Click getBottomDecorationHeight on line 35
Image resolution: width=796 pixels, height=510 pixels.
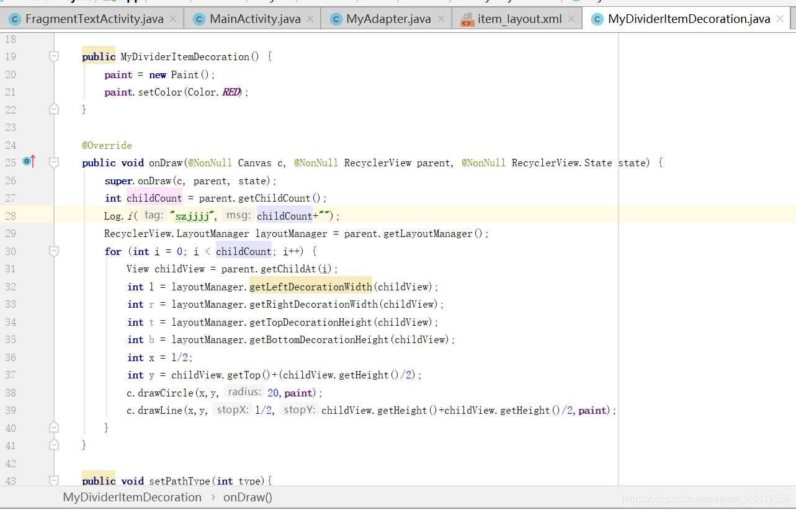point(319,340)
